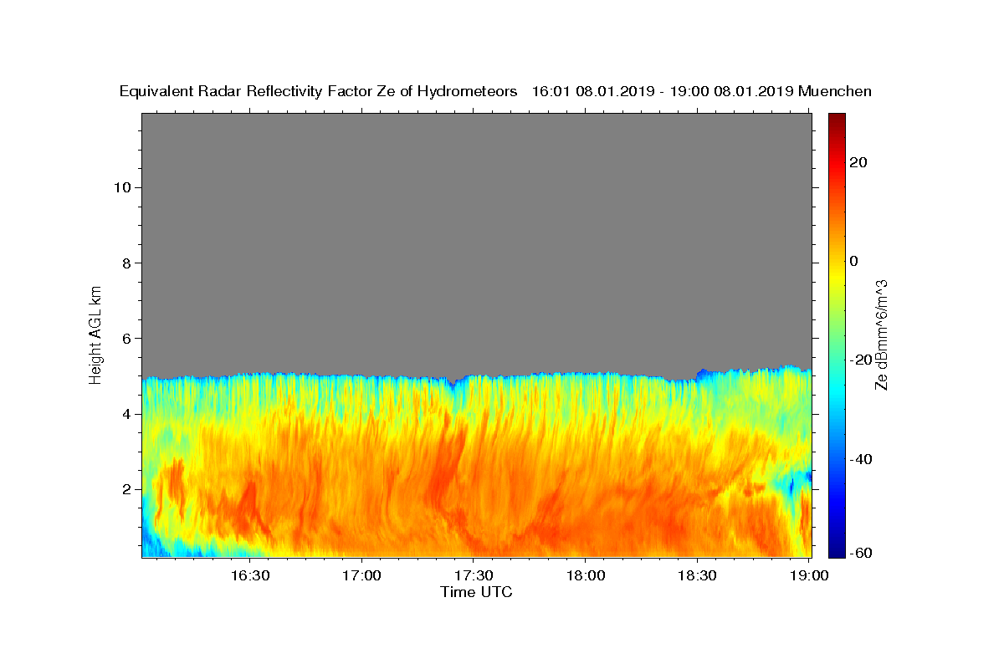
Task: Click the 18:30 time tick label
Action: point(696,575)
